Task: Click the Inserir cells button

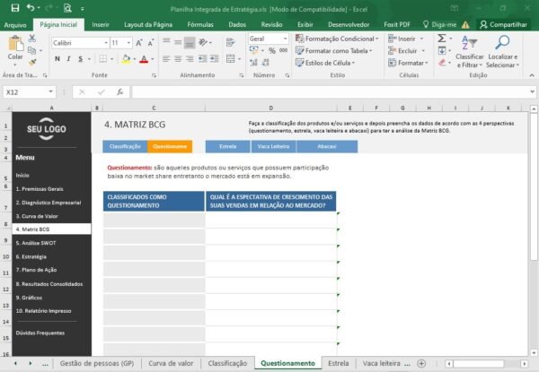Action: pyautogui.click(x=402, y=39)
